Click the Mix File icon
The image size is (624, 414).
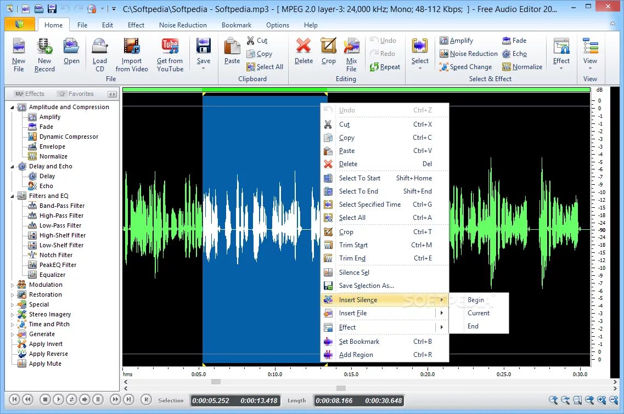pos(351,55)
